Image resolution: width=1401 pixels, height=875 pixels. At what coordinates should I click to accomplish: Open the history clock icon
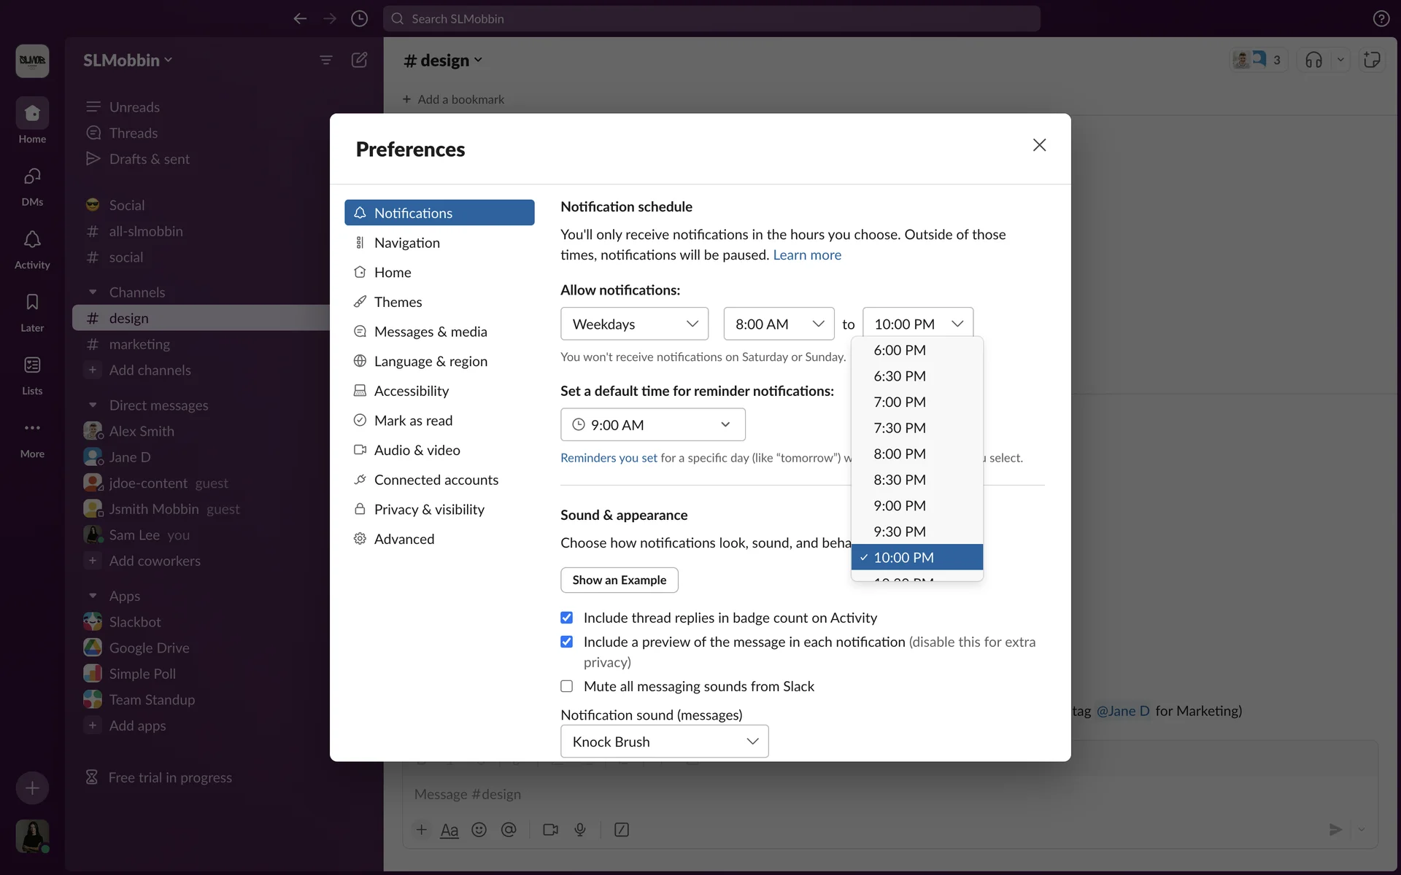[x=359, y=19]
